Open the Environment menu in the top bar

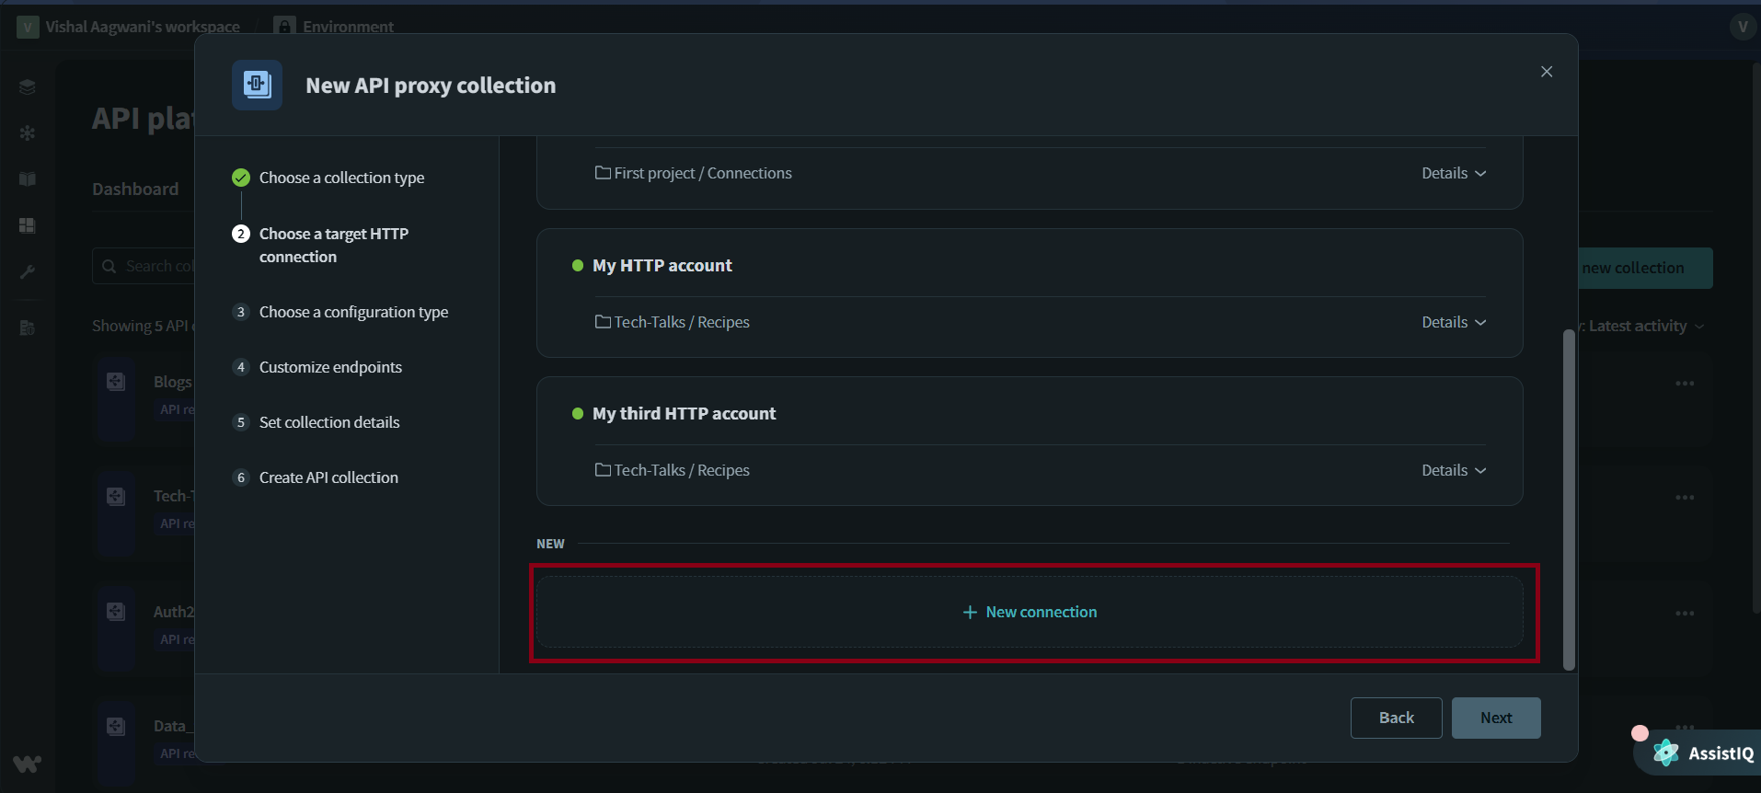tap(334, 26)
